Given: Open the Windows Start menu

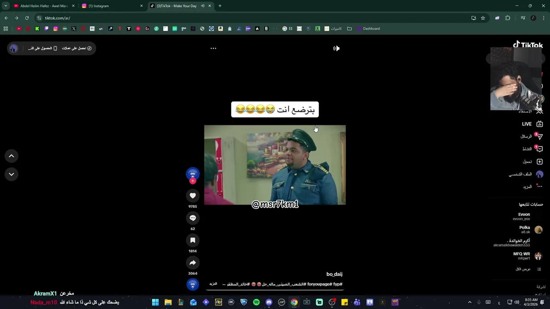Looking at the screenshot, I should (156, 302).
